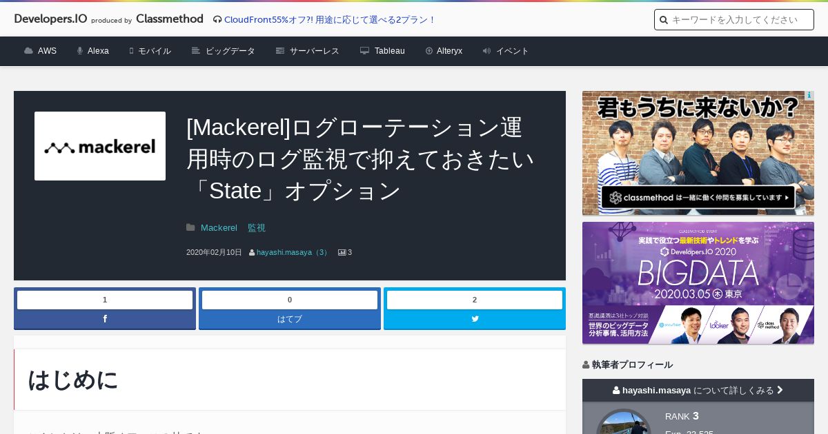The image size is (828, 434).
Task: Click the bars icon next to ビッグデータ
Action: [x=196, y=51]
